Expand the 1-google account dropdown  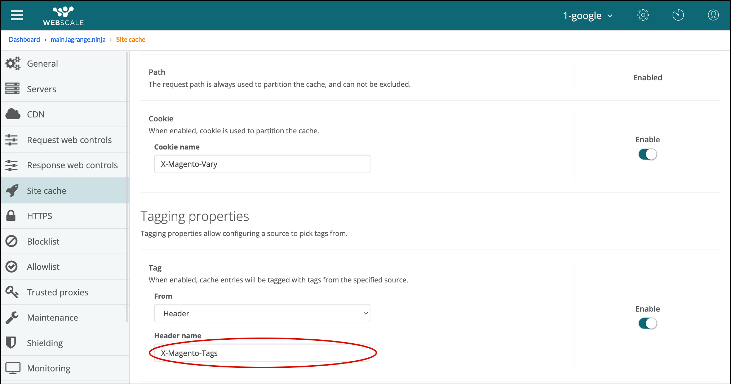click(588, 15)
